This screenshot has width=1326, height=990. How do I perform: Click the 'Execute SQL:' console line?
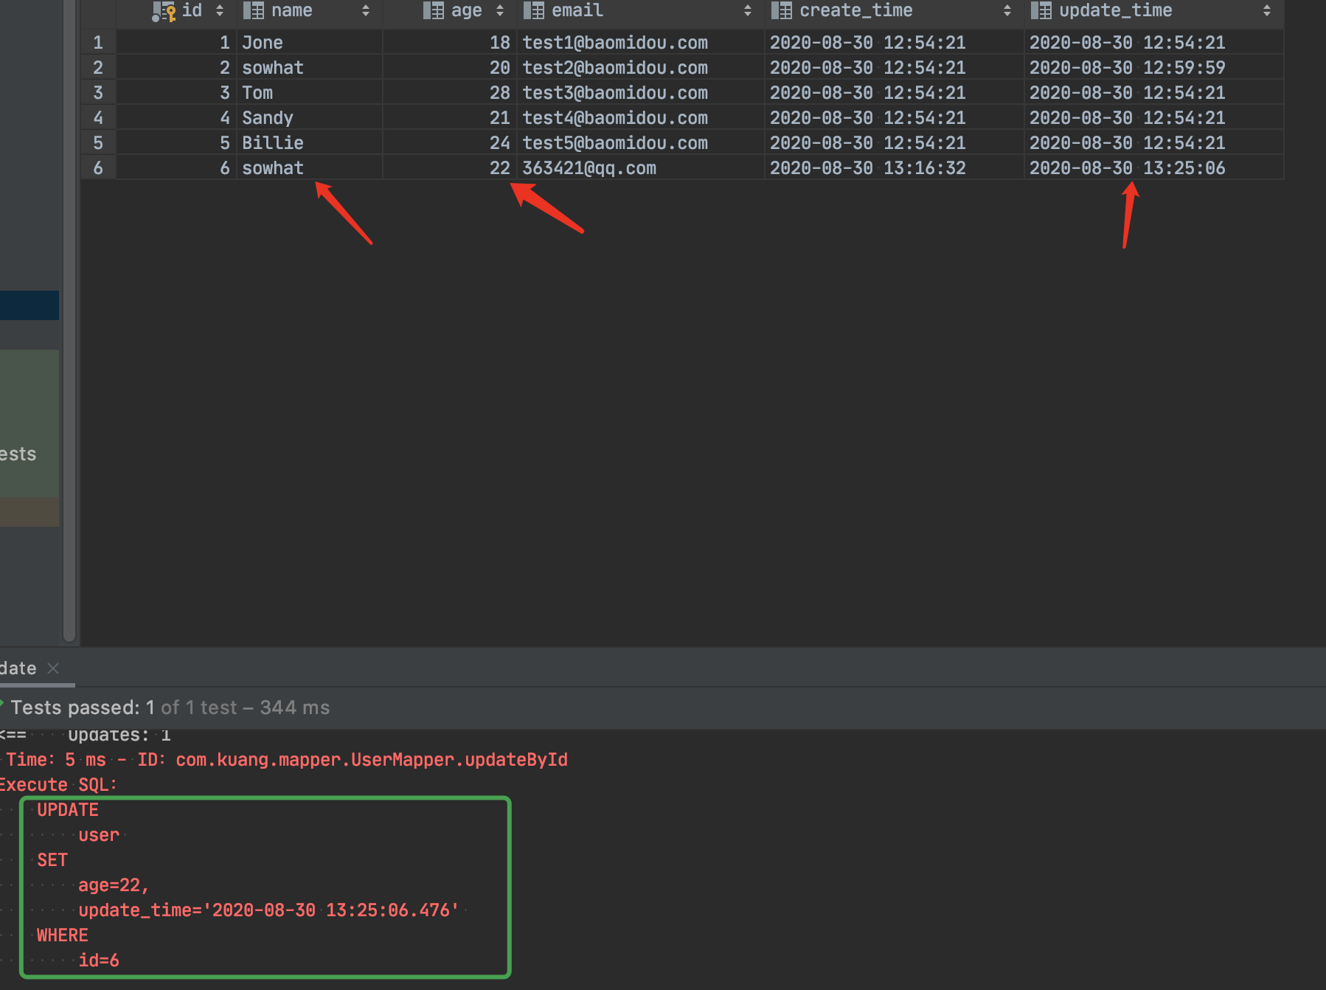coord(58,785)
